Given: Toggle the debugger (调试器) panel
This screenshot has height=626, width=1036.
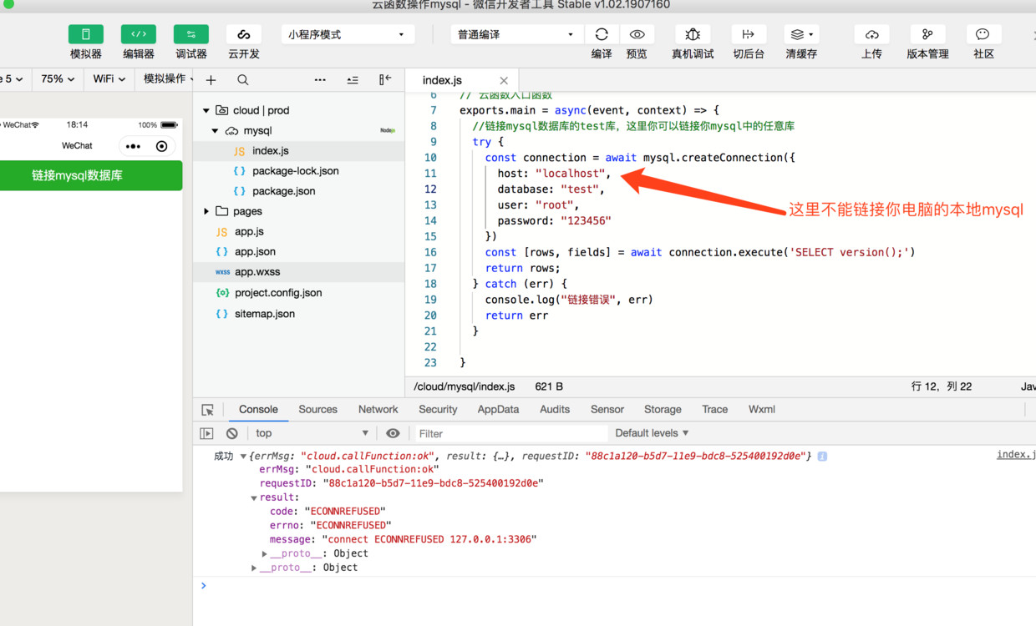Looking at the screenshot, I should tap(190, 34).
